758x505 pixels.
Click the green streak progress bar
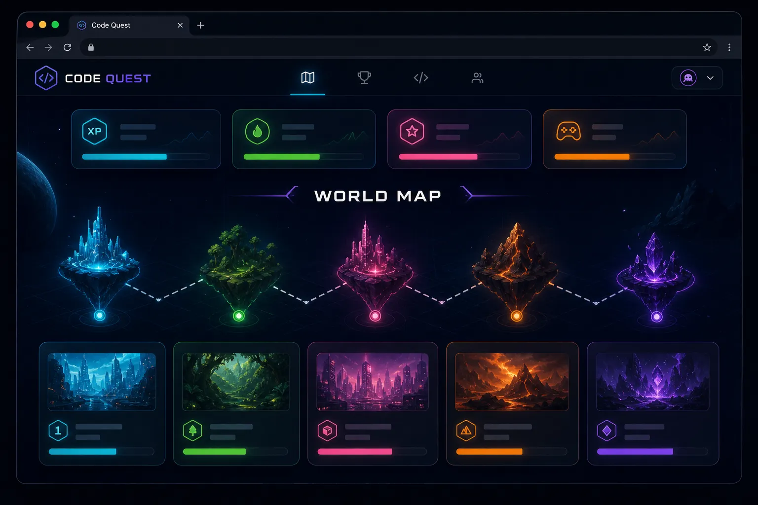pos(303,157)
